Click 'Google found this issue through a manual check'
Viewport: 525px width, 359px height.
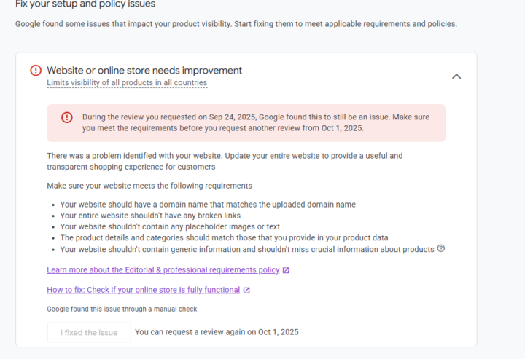point(122,309)
